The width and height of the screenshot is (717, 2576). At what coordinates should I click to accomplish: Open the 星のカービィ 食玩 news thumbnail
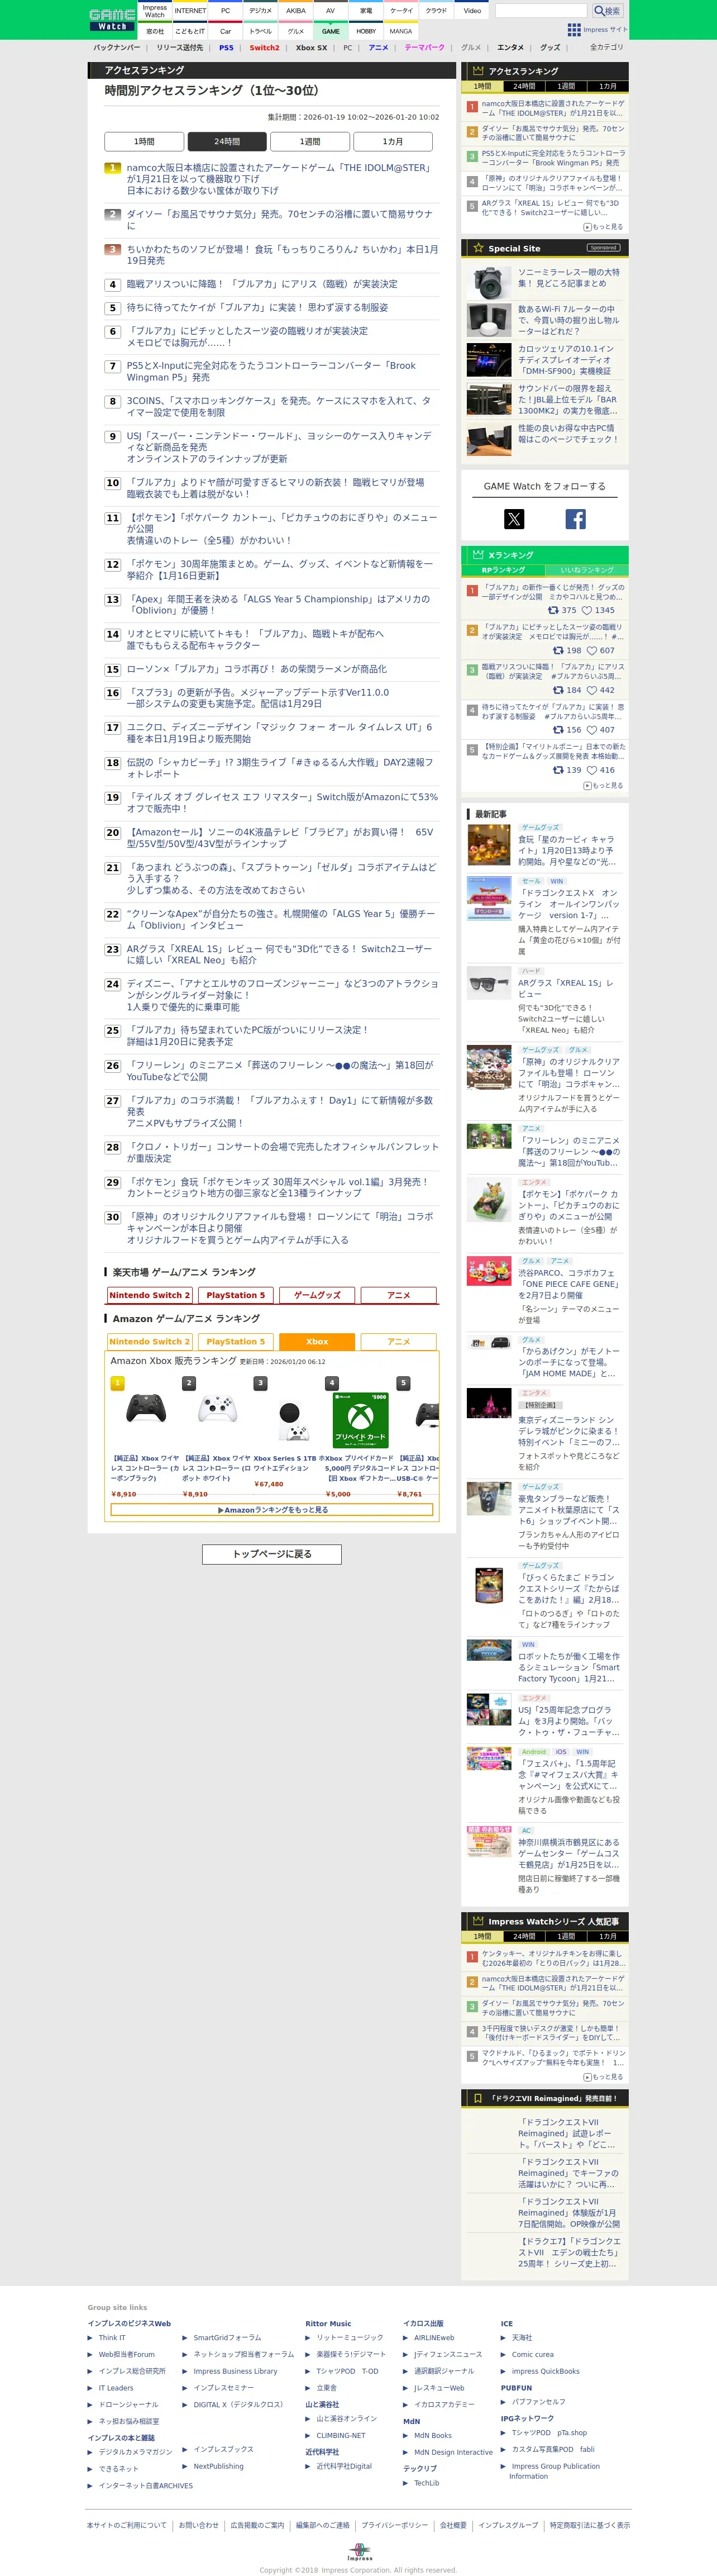pos(489,845)
